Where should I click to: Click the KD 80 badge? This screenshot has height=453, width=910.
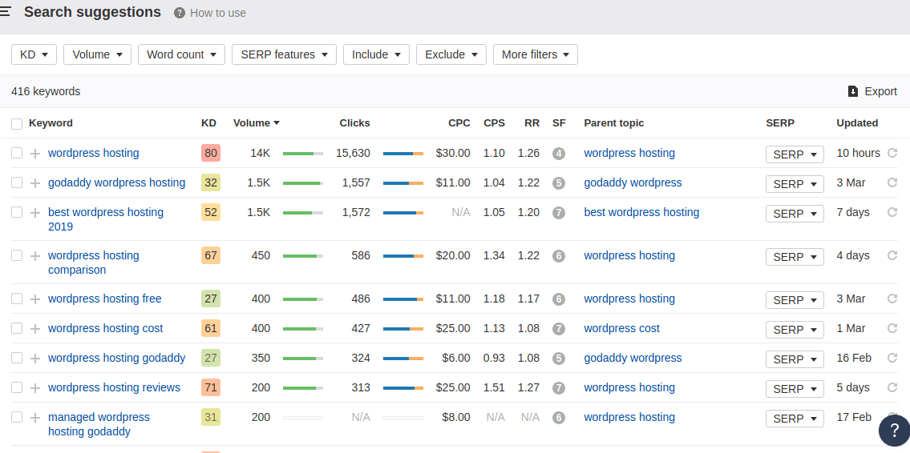pyautogui.click(x=211, y=153)
